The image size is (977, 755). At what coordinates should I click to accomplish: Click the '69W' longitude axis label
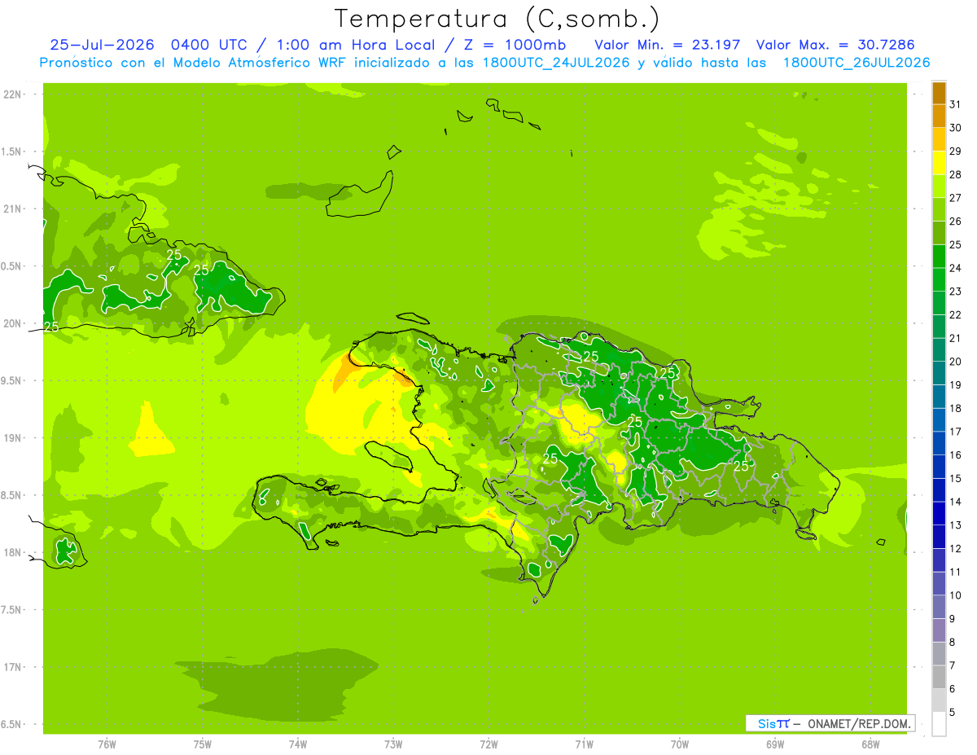[x=775, y=744]
